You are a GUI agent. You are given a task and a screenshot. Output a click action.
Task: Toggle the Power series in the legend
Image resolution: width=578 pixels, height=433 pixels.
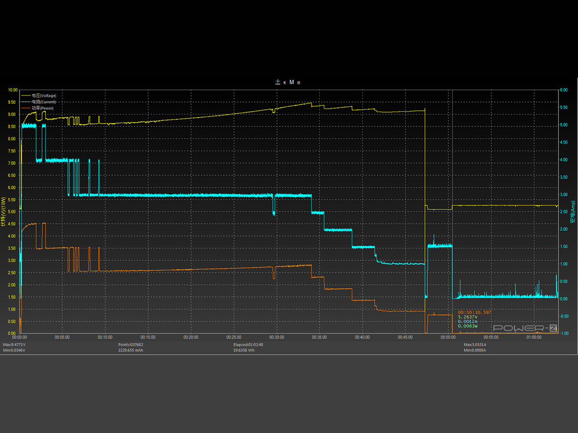click(x=42, y=108)
